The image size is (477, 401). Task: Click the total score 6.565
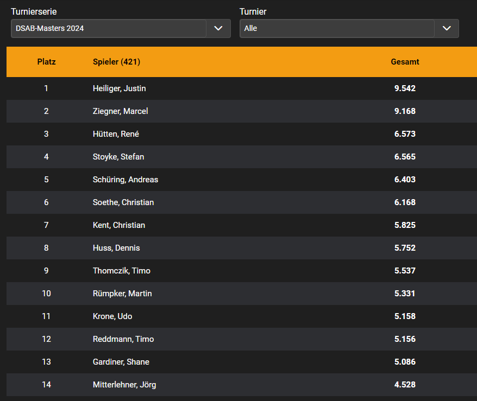click(x=405, y=157)
